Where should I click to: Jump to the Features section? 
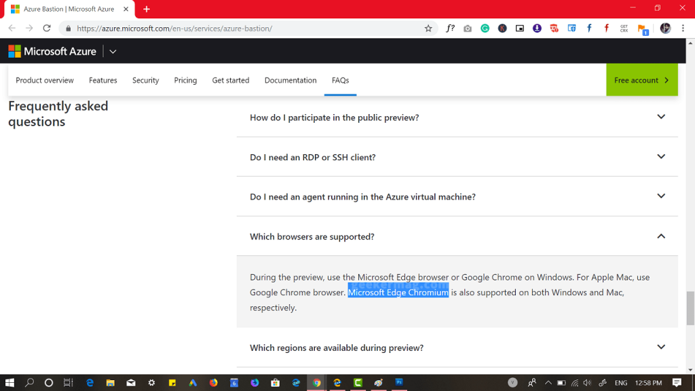(x=103, y=80)
